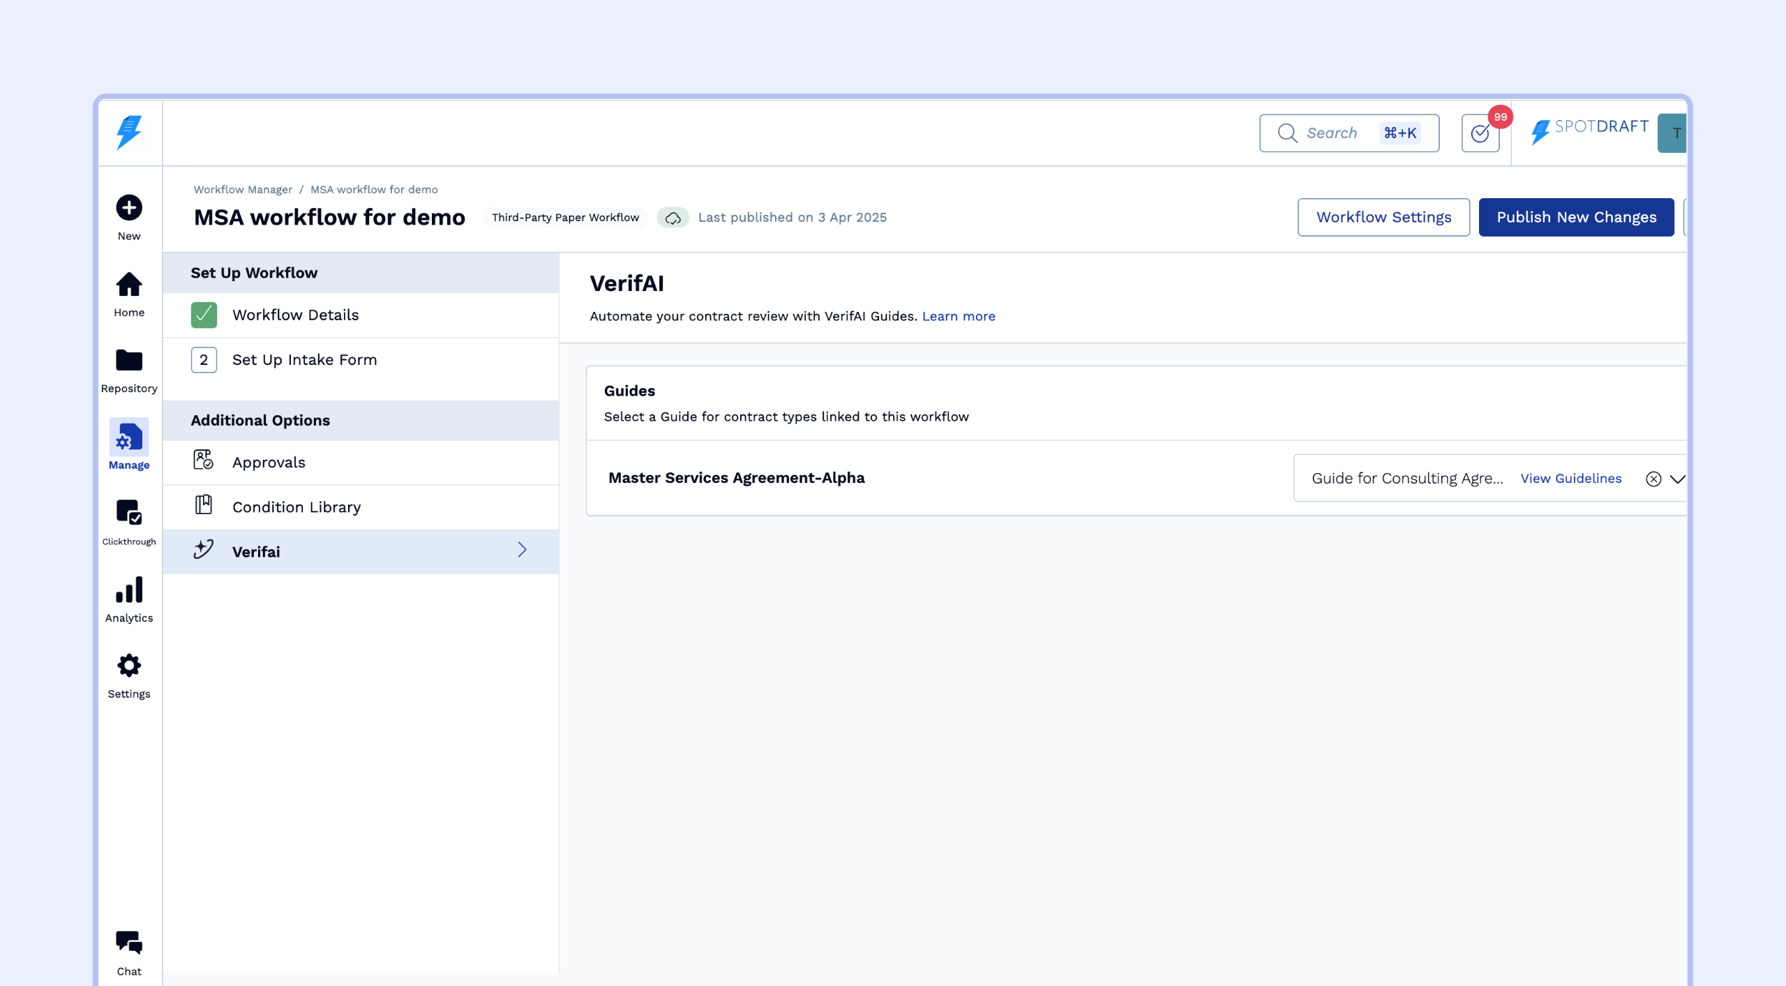1786x986 pixels.
Task: Click cloud publish status icon
Action: [673, 218]
